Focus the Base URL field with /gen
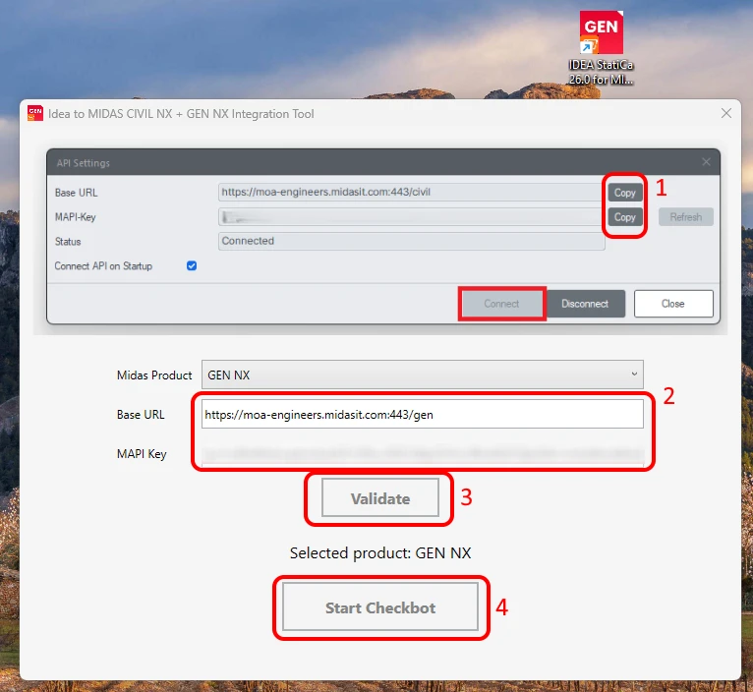The height and width of the screenshot is (692, 753). point(422,414)
